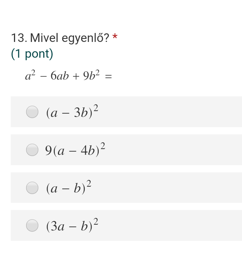
Task: Click the 'Mivel egyenlő?' question text
Action: [x=70, y=38]
